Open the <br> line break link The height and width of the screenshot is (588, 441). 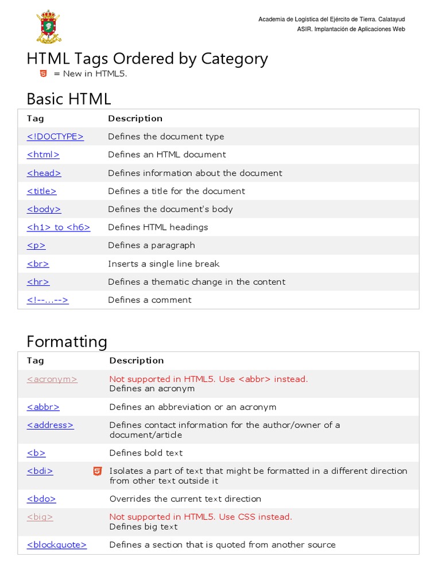38,264
